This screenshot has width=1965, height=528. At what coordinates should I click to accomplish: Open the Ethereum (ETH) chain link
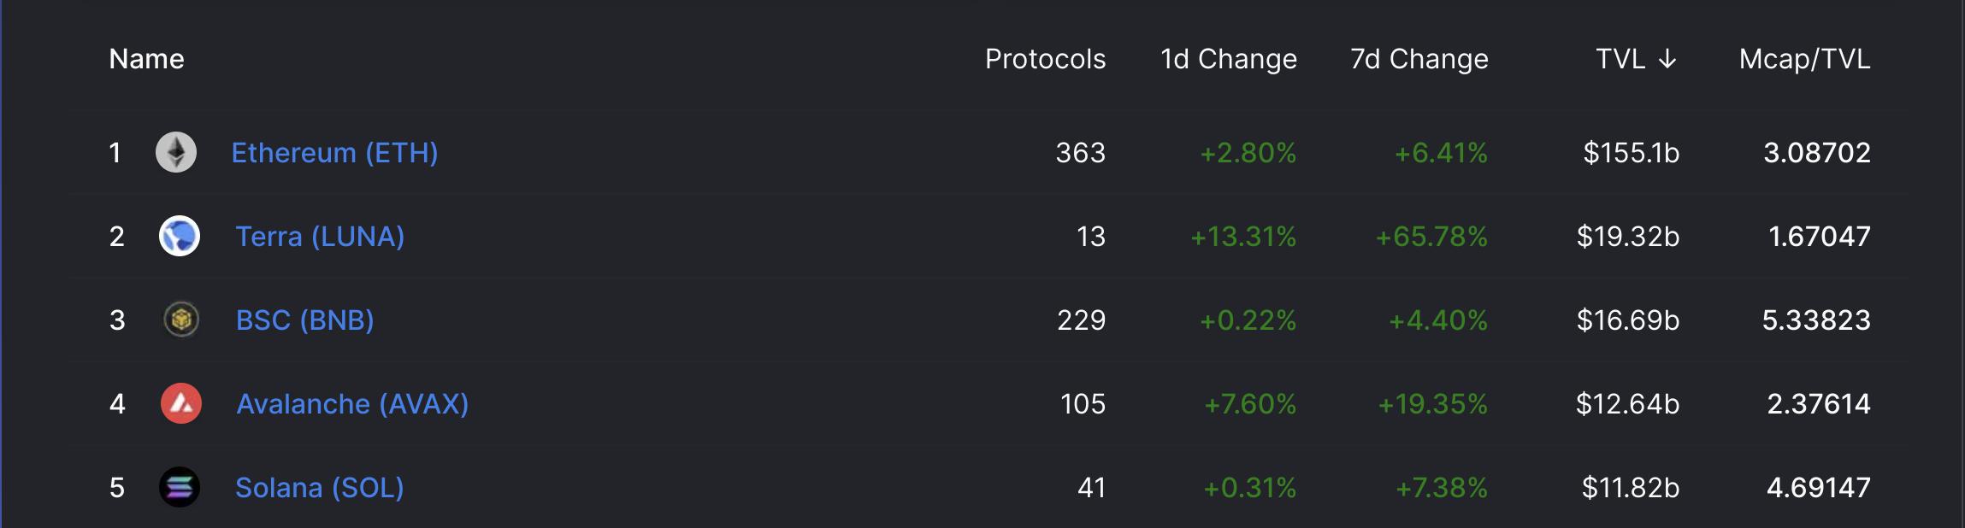pyautogui.click(x=334, y=153)
